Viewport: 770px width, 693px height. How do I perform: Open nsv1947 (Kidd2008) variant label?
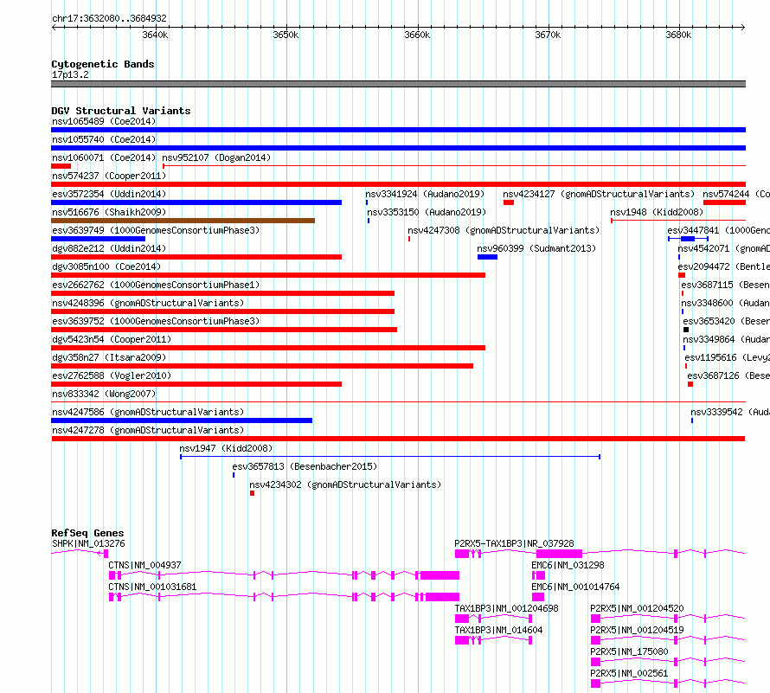pos(226,448)
